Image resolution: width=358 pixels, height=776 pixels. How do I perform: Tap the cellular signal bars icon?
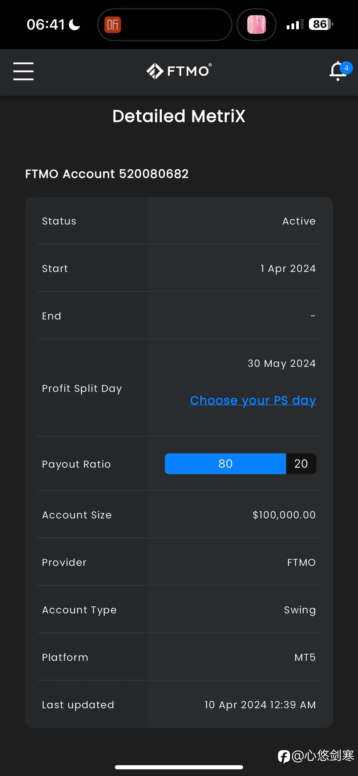tap(295, 24)
